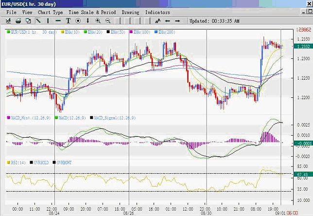This screenshot has width=313, height=216.
Task: Click the EUR/USD(1 hr. 30 day) window title
Action: click(29, 4)
